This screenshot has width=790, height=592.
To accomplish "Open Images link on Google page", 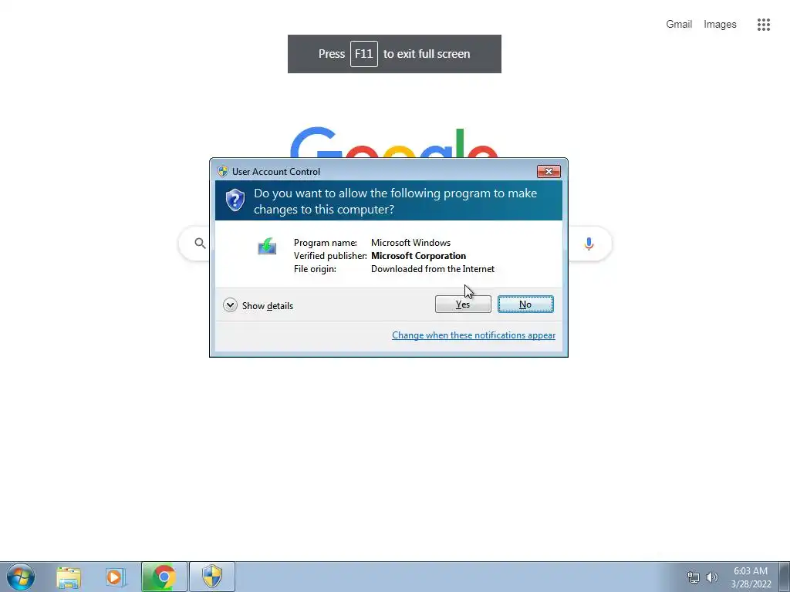I will tap(720, 24).
